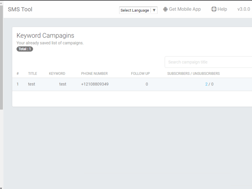The height and width of the screenshot is (189, 252).
Task: Click the FOLLOW UP column header
Action: pos(140,73)
